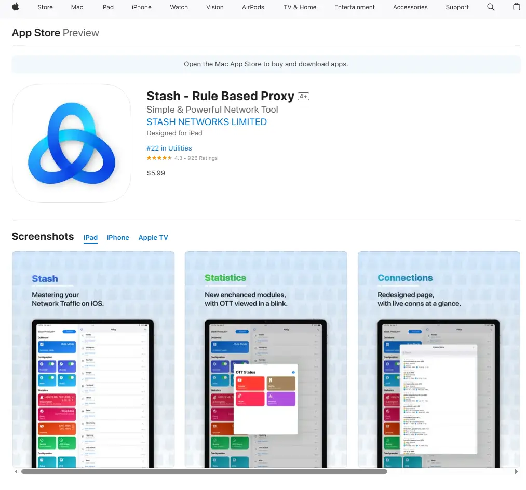Open the Mac menu
The width and height of the screenshot is (526, 490).
pyautogui.click(x=77, y=7)
